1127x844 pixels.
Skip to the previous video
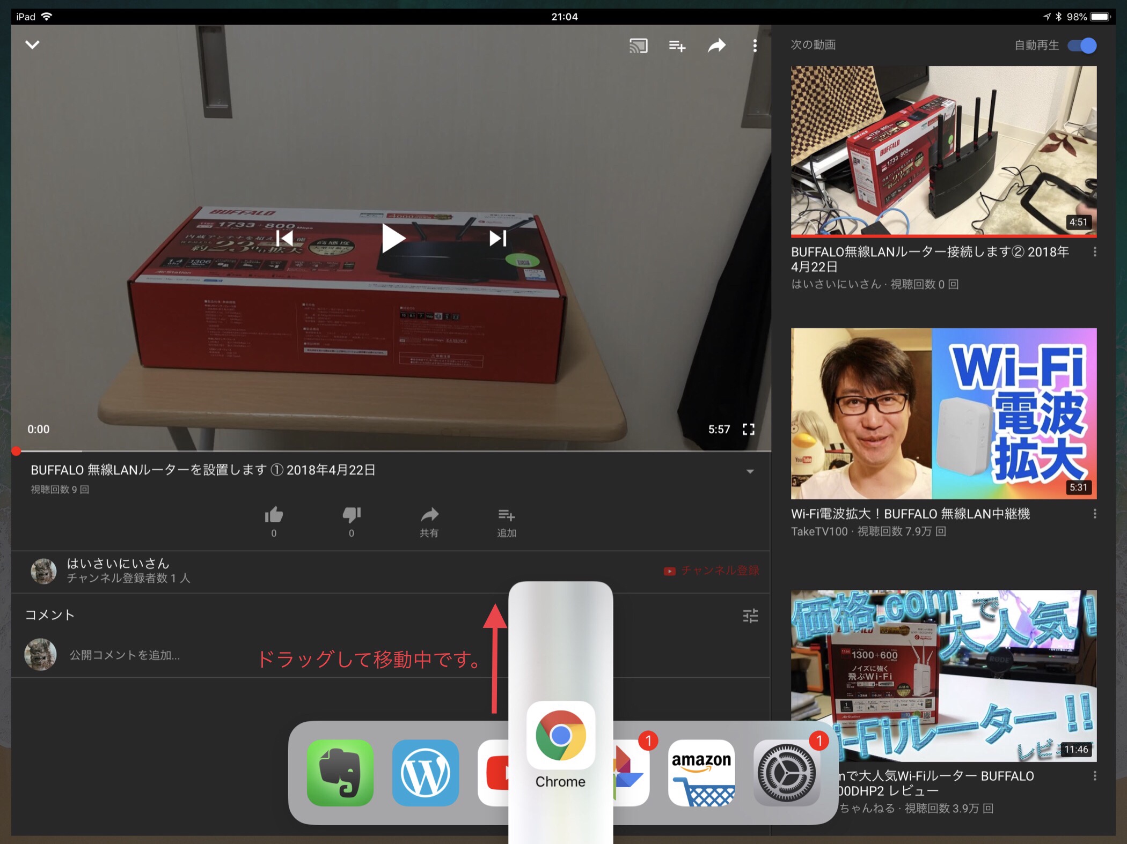click(284, 238)
